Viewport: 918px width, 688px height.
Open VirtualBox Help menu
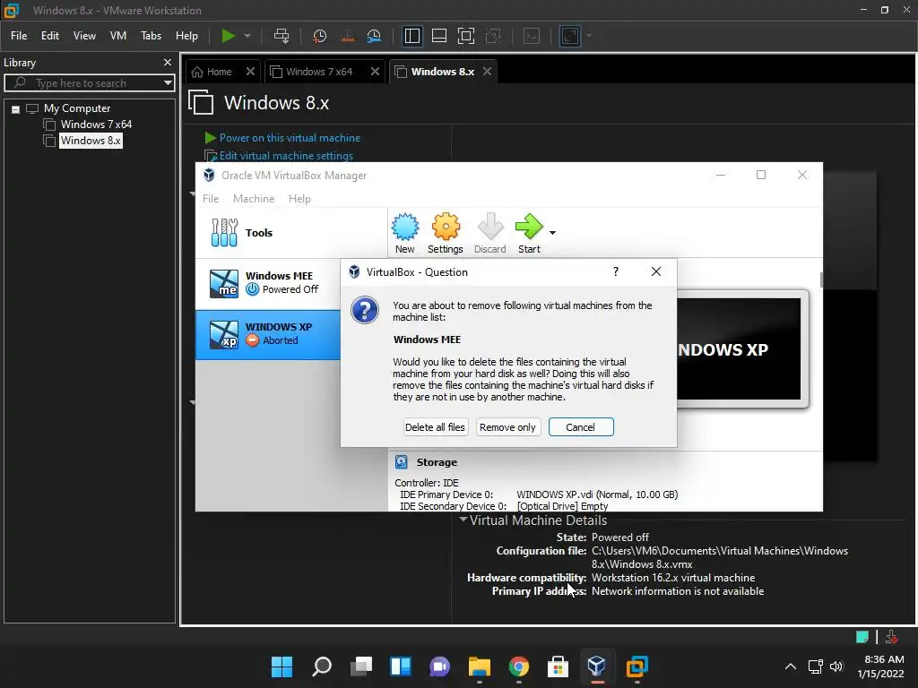299,199
